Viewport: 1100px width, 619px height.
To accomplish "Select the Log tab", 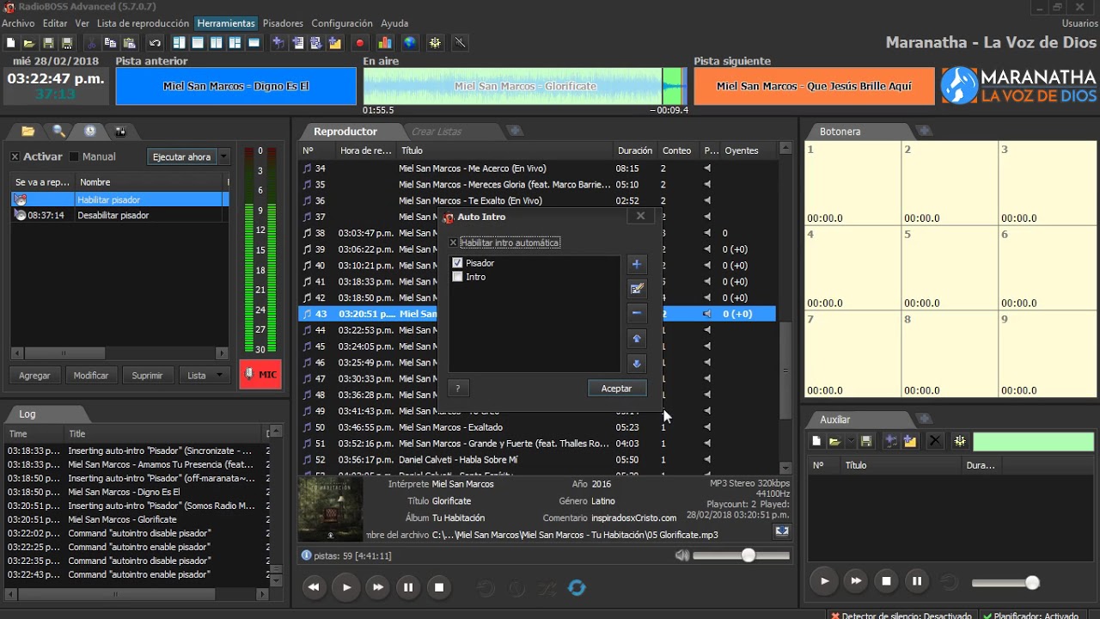I will coord(27,414).
